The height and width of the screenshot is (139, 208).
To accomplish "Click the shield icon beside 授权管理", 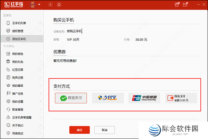I will 8,31.
